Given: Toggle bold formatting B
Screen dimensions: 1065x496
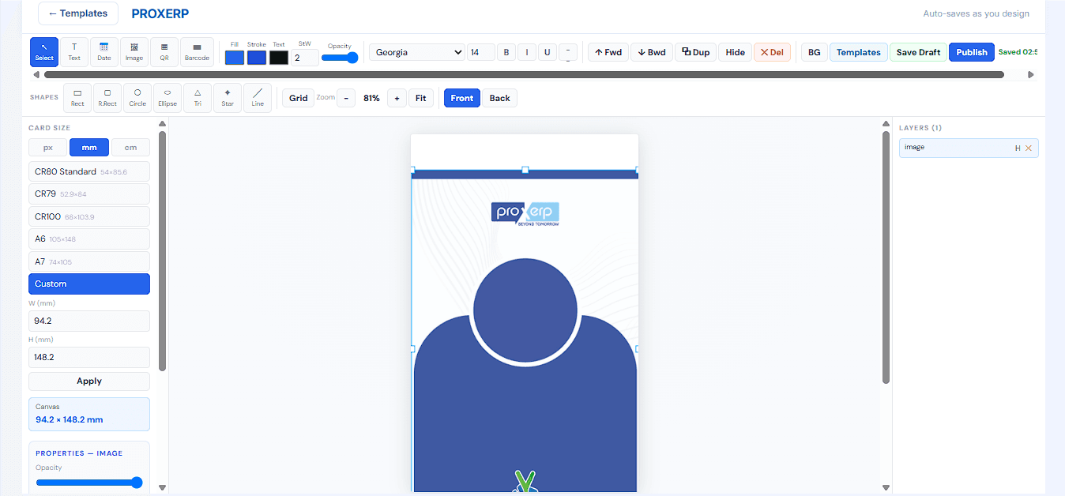Looking at the screenshot, I should (x=506, y=52).
